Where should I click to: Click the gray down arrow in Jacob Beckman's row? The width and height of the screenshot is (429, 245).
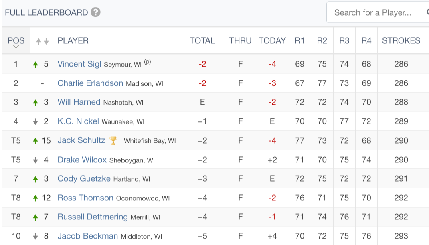tap(35, 236)
